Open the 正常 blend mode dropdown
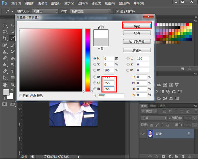 tap(154, 118)
